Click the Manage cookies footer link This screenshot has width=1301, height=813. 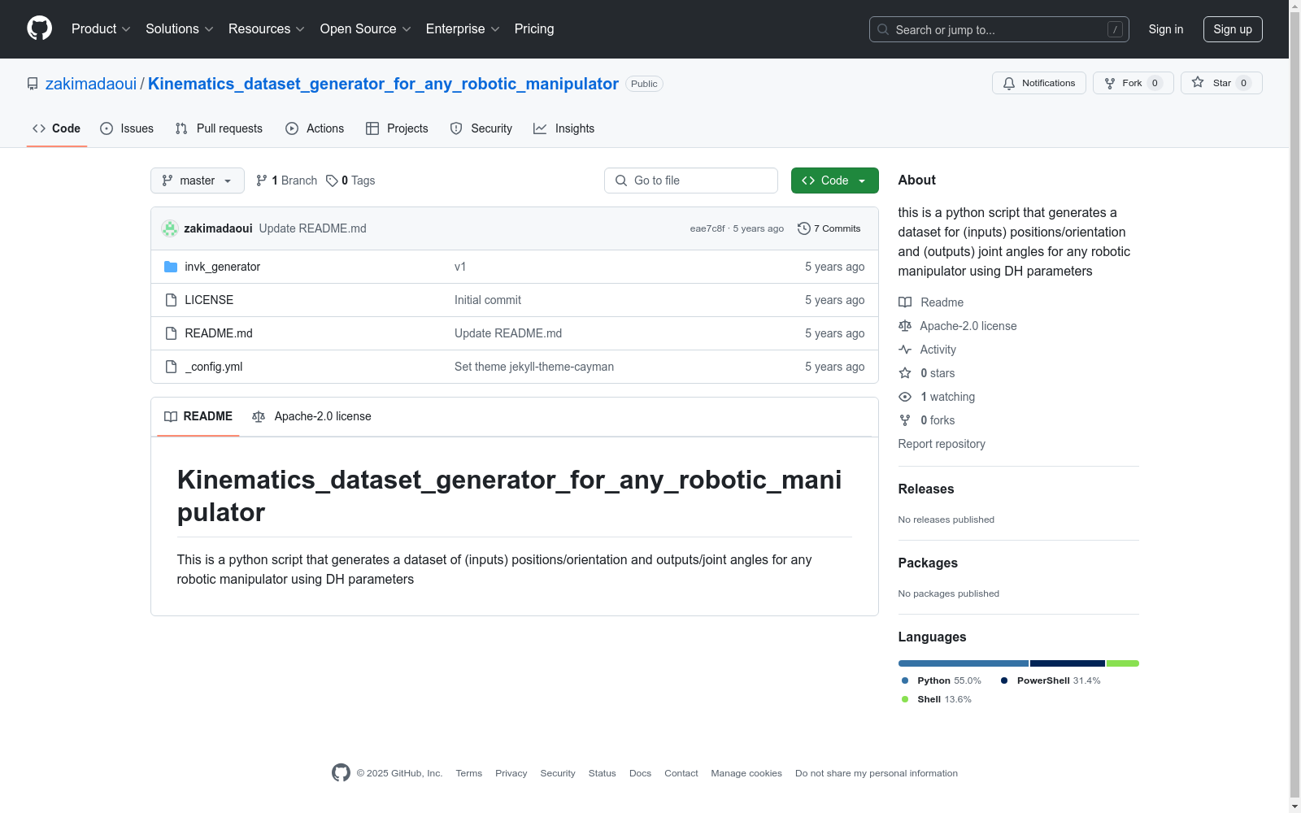[x=746, y=773]
